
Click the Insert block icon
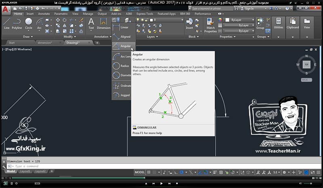point(189,24)
